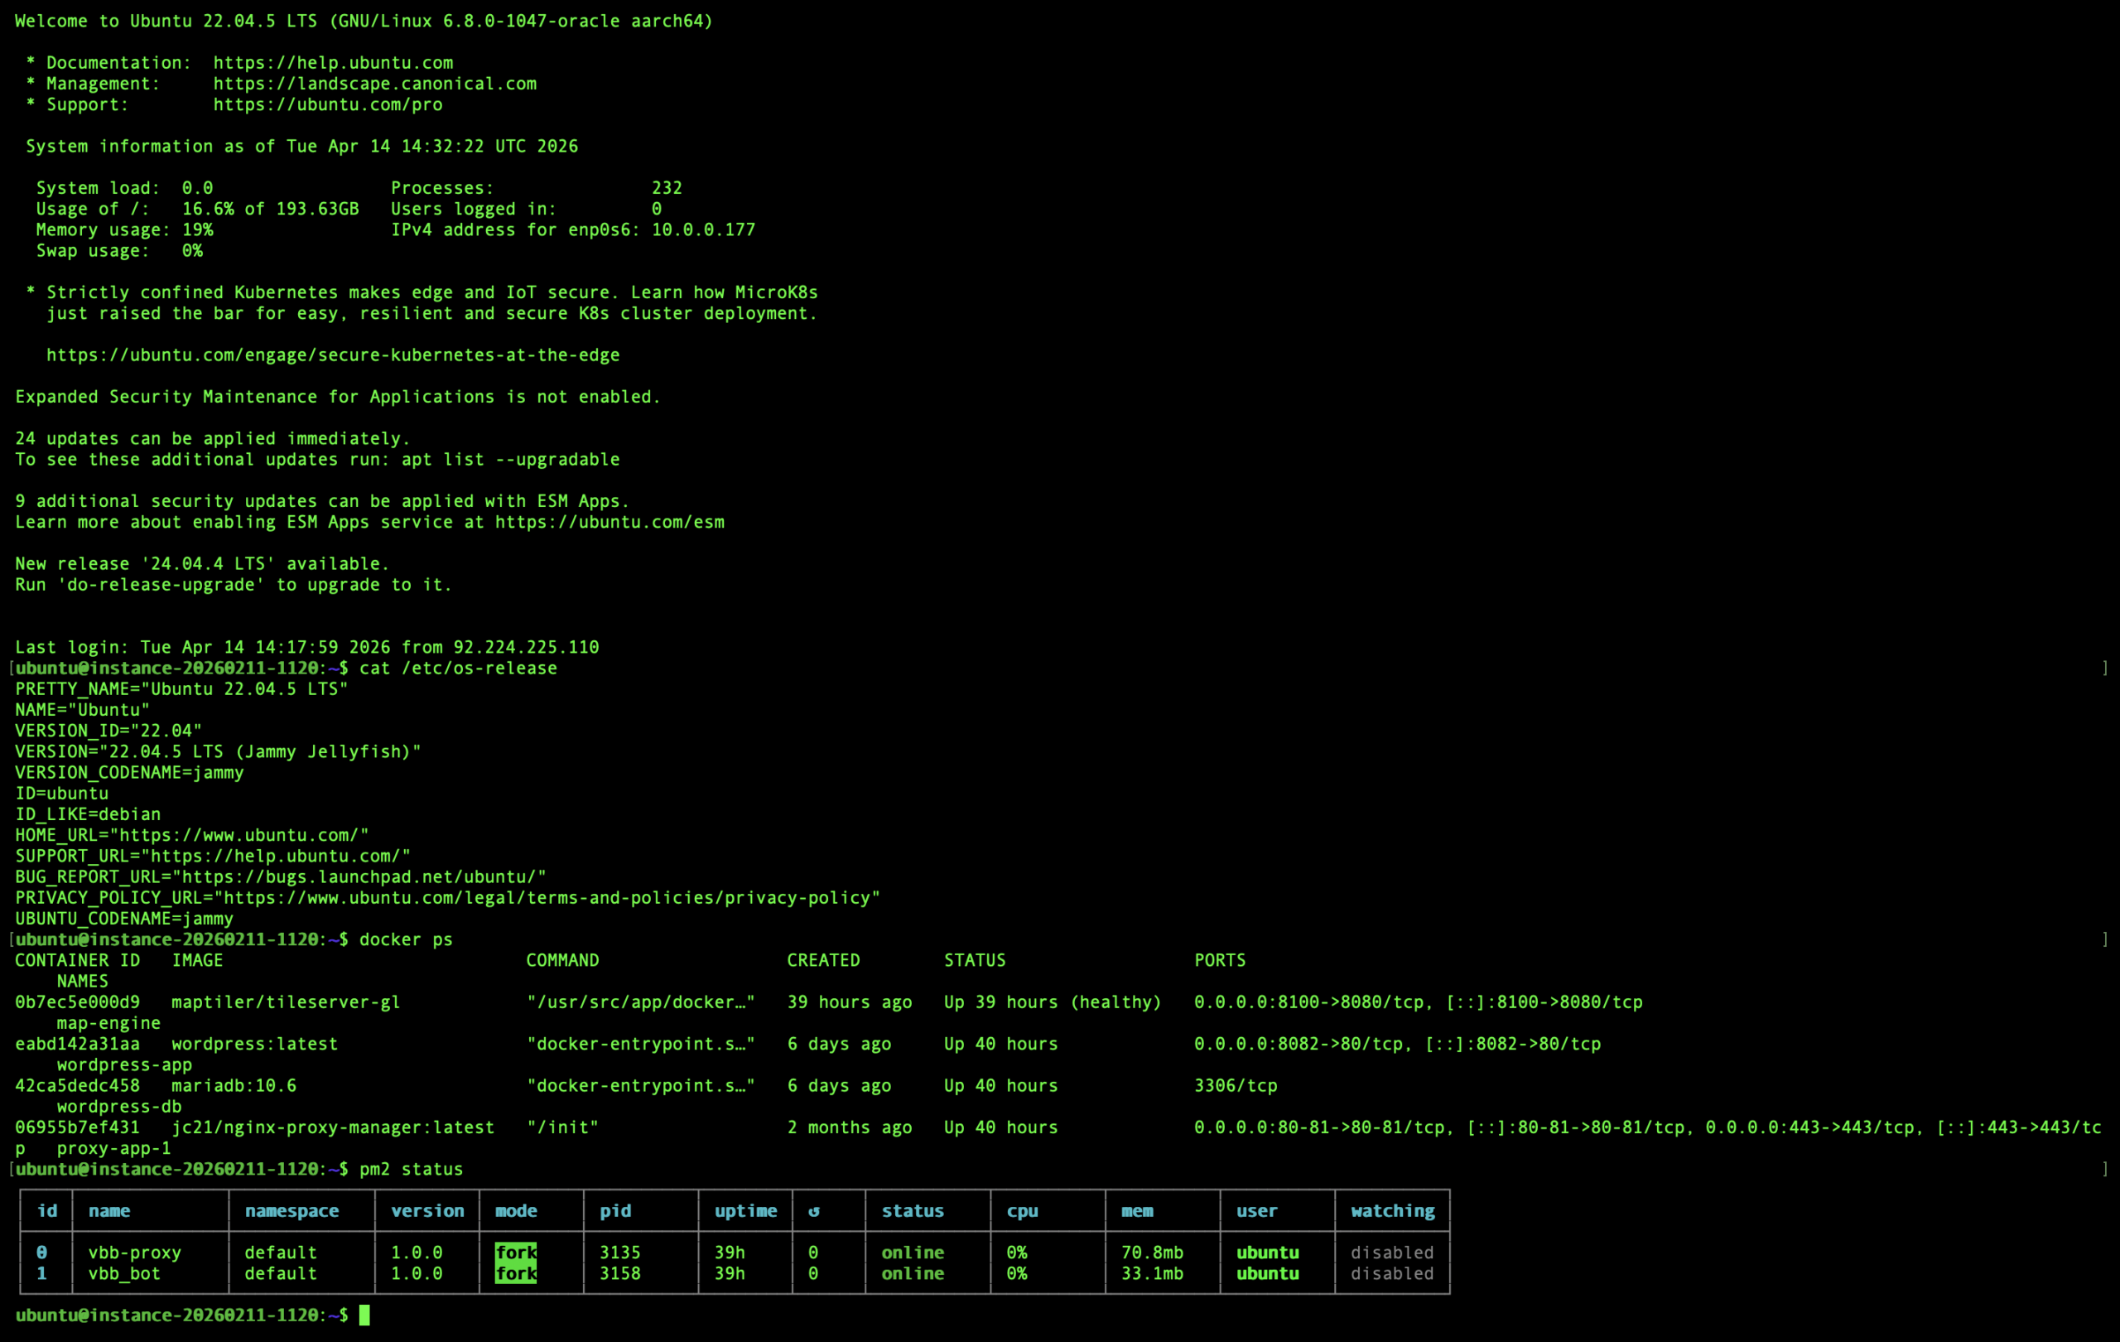Viewport: 2120px width, 1342px height.
Task: Click the https://help.ubuntu.com documentation URL
Action: 333,62
